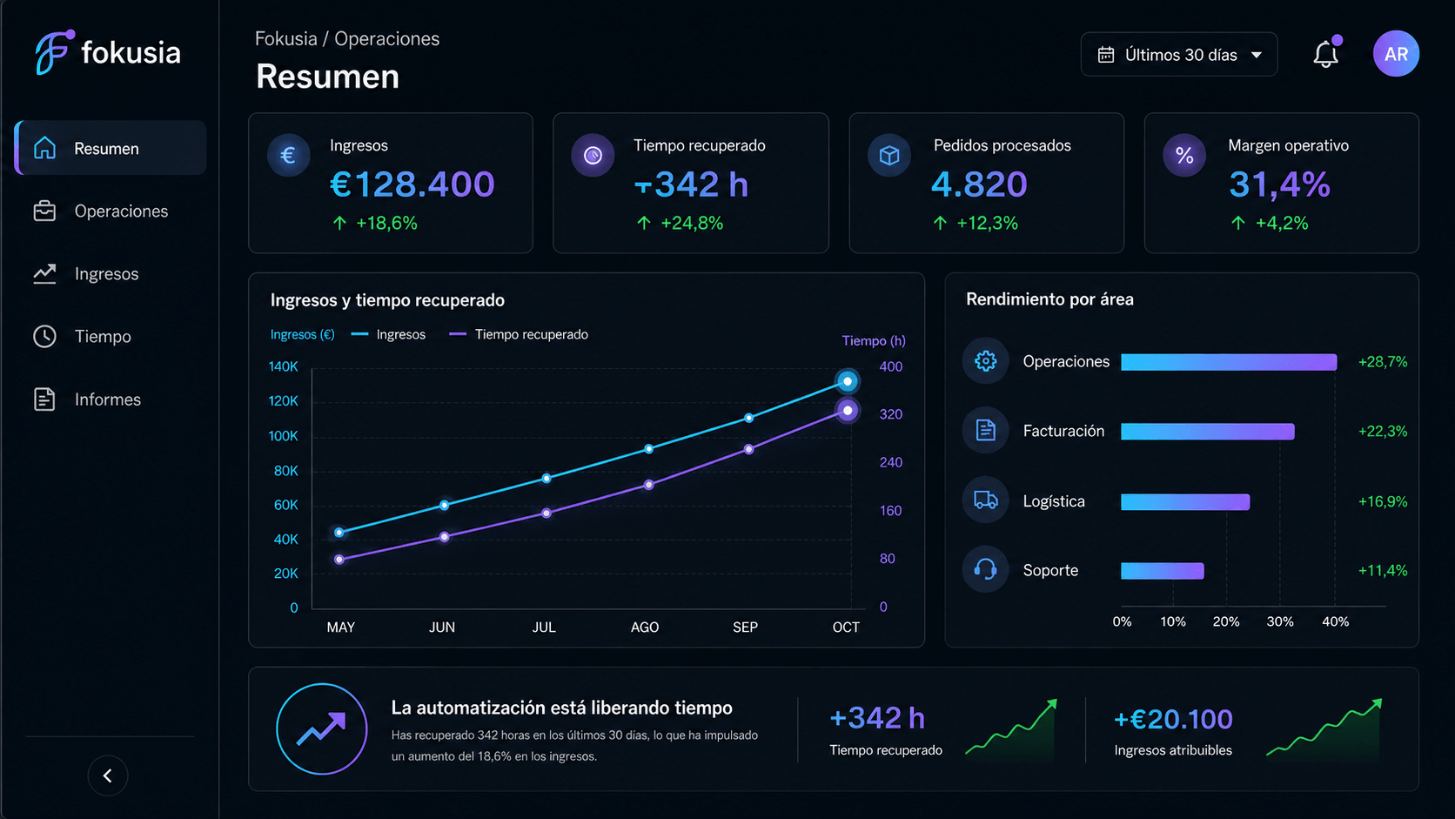Click the Facturación performance bar
Image resolution: width=1455 pixels, height=819 pixels.
coord(1208,432)
